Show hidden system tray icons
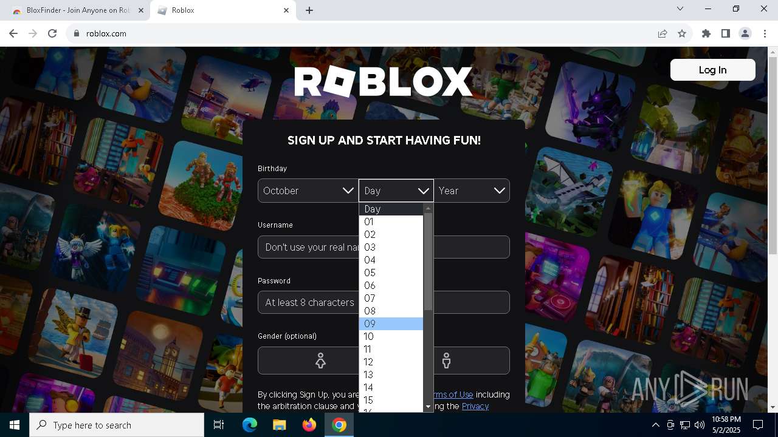778x437 pixels. coord(656,425)
